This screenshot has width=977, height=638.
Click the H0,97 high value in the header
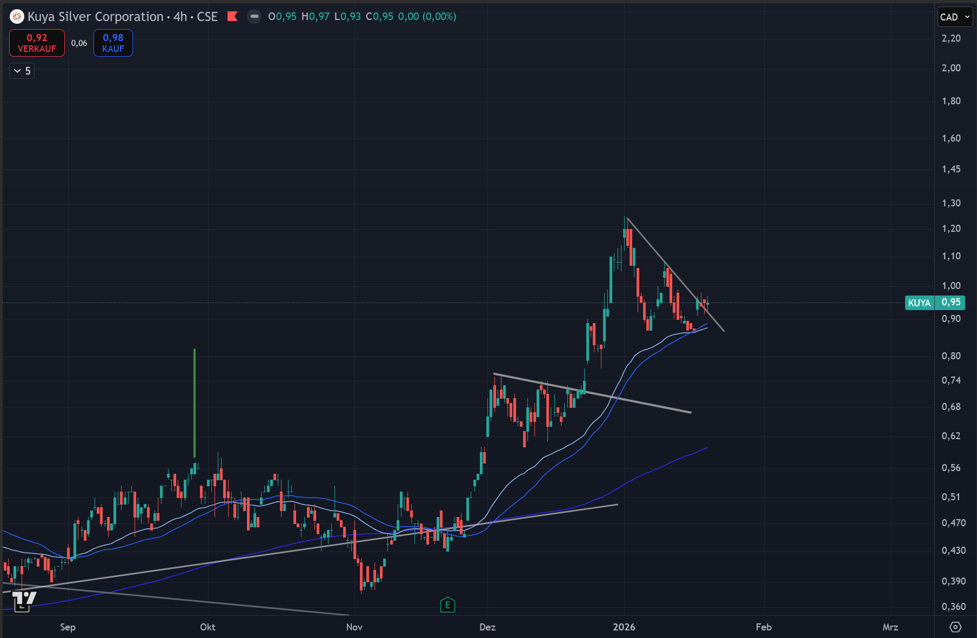point(315,17)
